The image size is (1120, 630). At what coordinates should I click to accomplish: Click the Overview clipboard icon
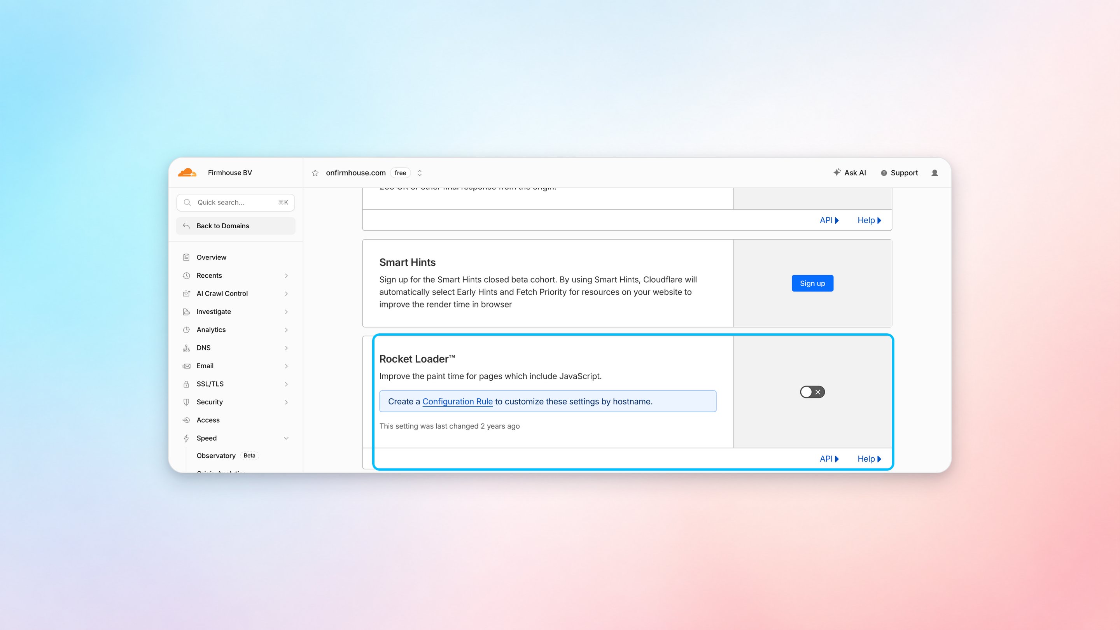(x=187, y=257)
